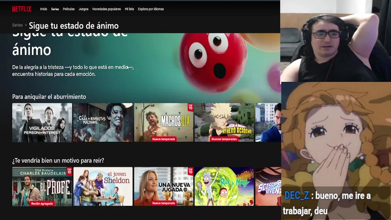
Task: Click the De la alegría a la tristeza description
Action: click(73, 71)
